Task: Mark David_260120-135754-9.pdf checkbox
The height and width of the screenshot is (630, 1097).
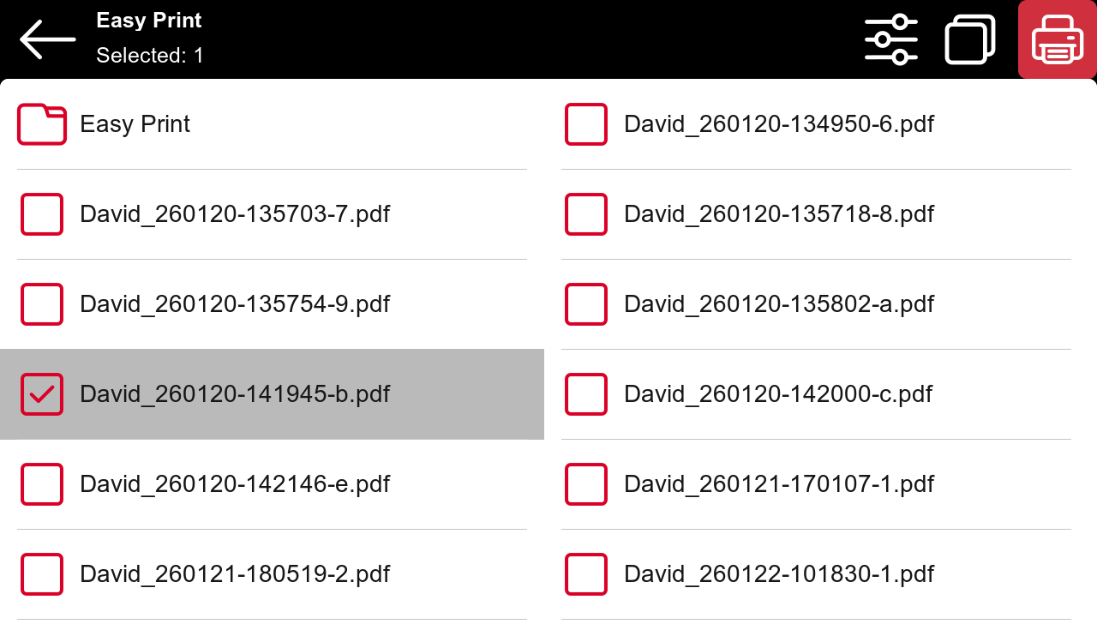Action: (42, 304)
